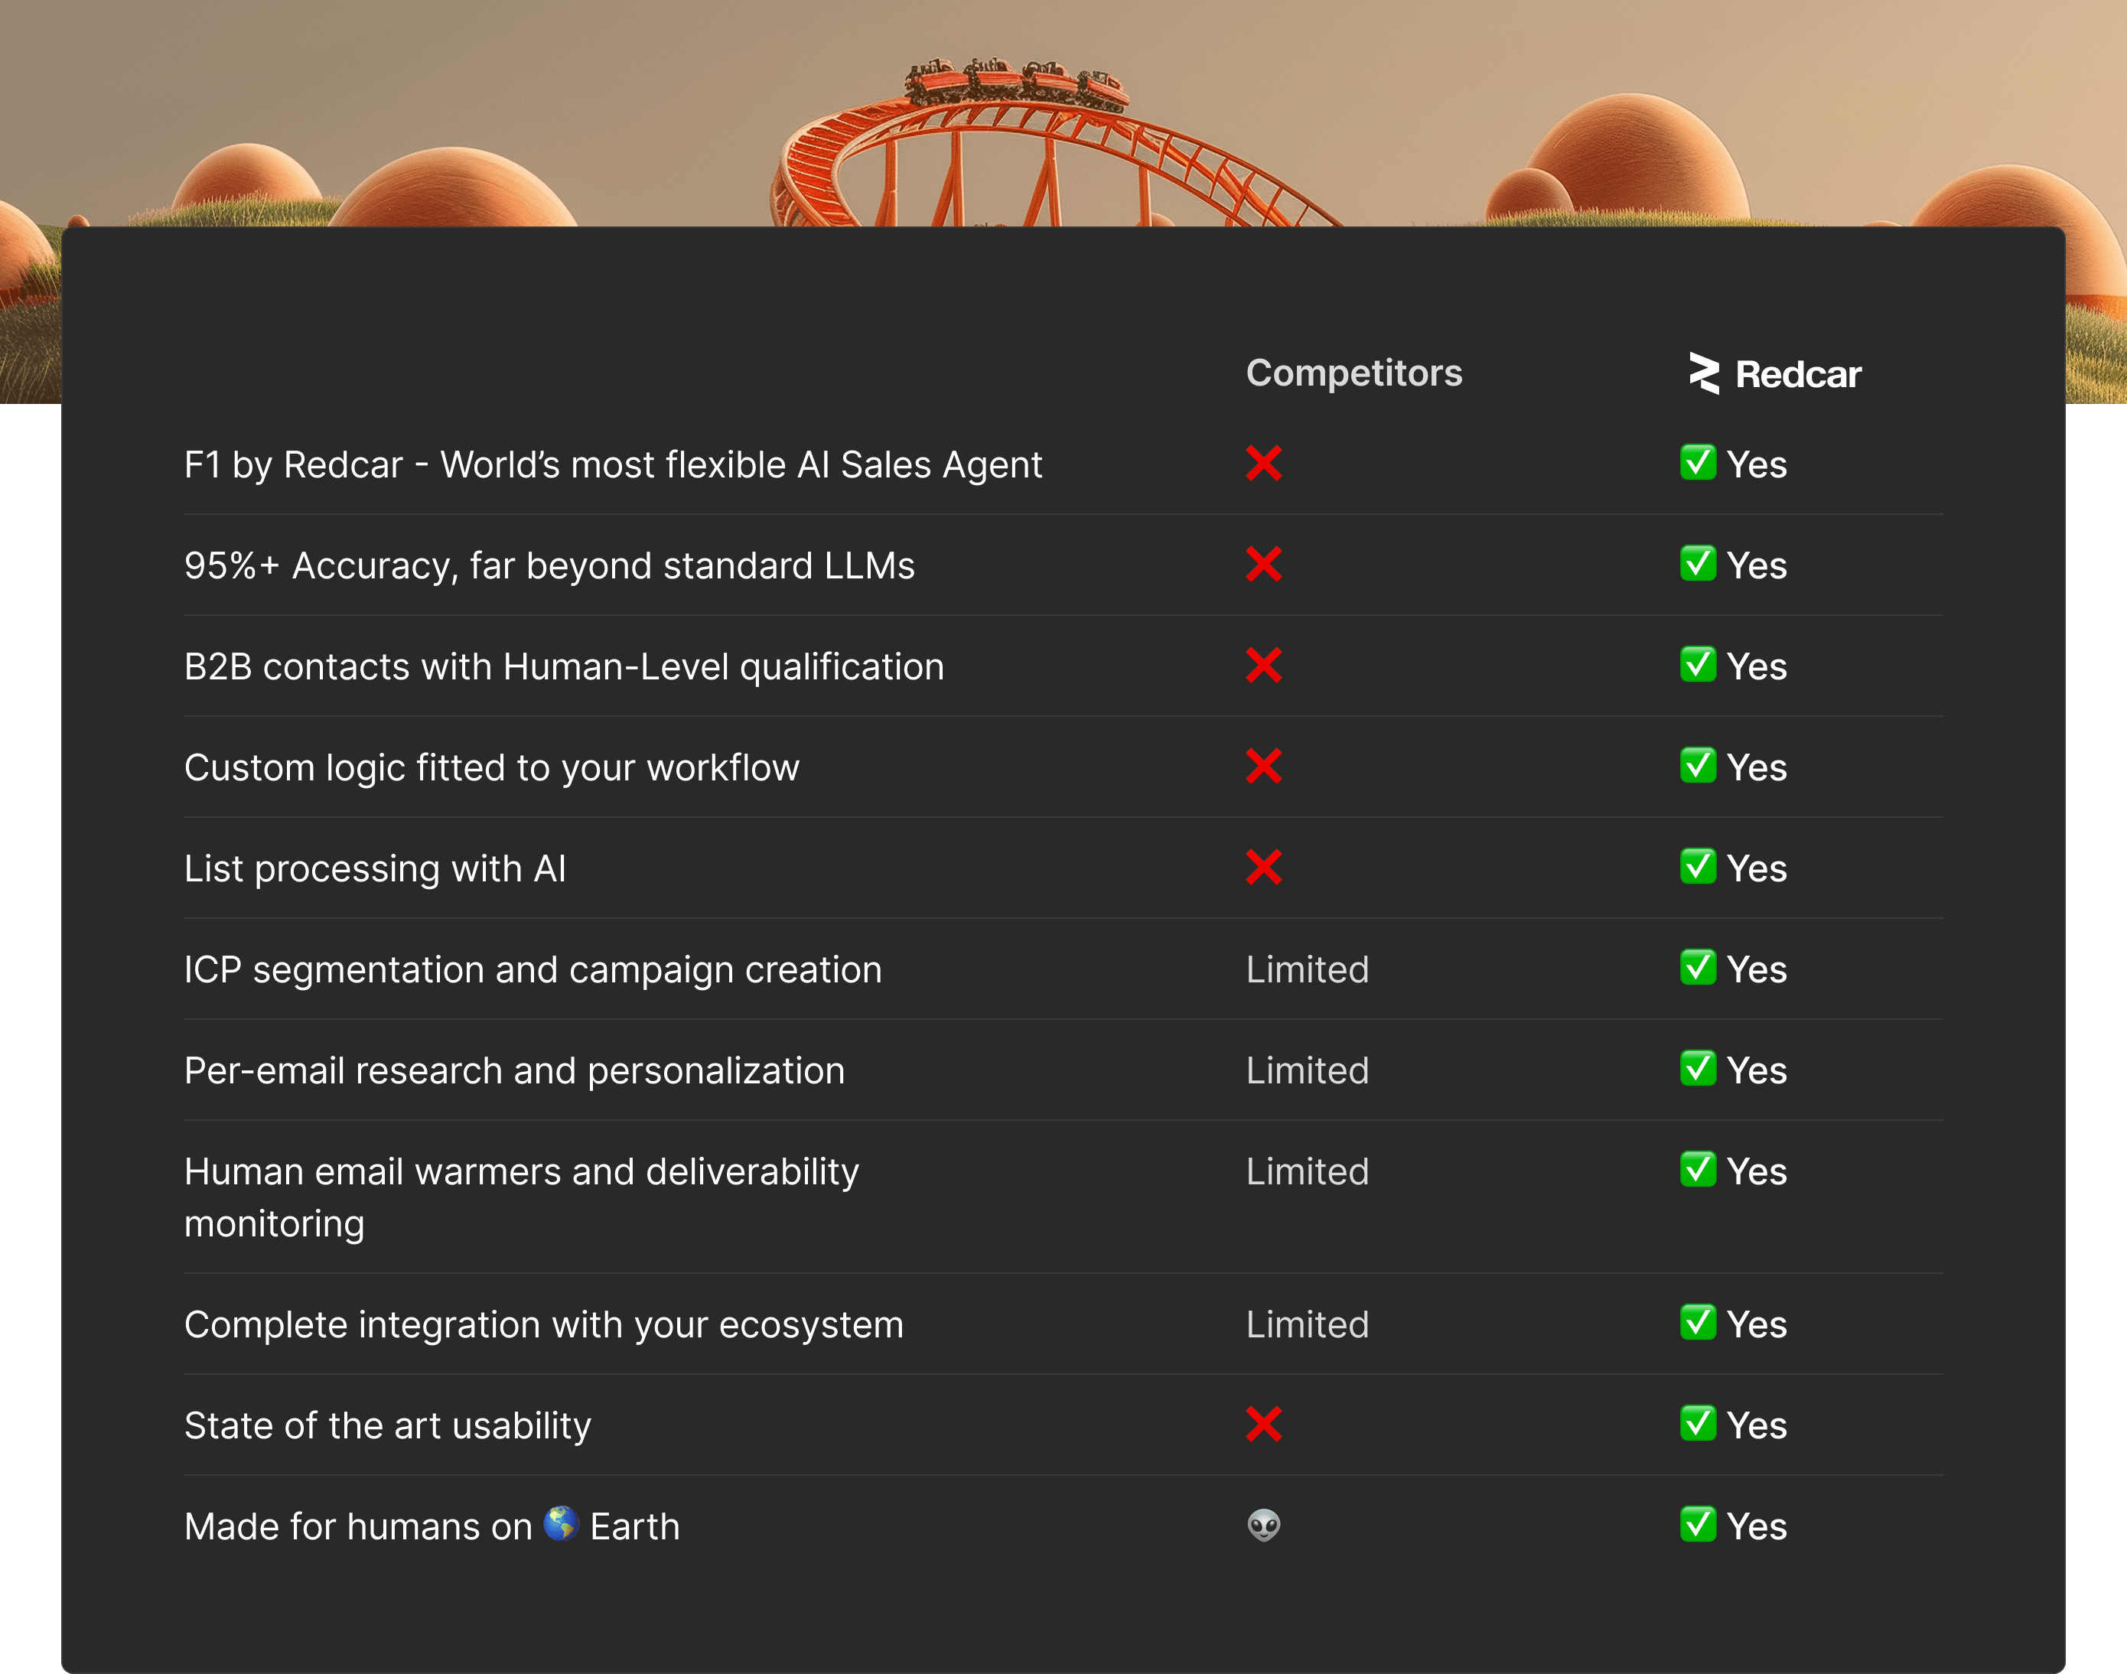Click green checkmark in Made for humans row

(1698, 1524)
